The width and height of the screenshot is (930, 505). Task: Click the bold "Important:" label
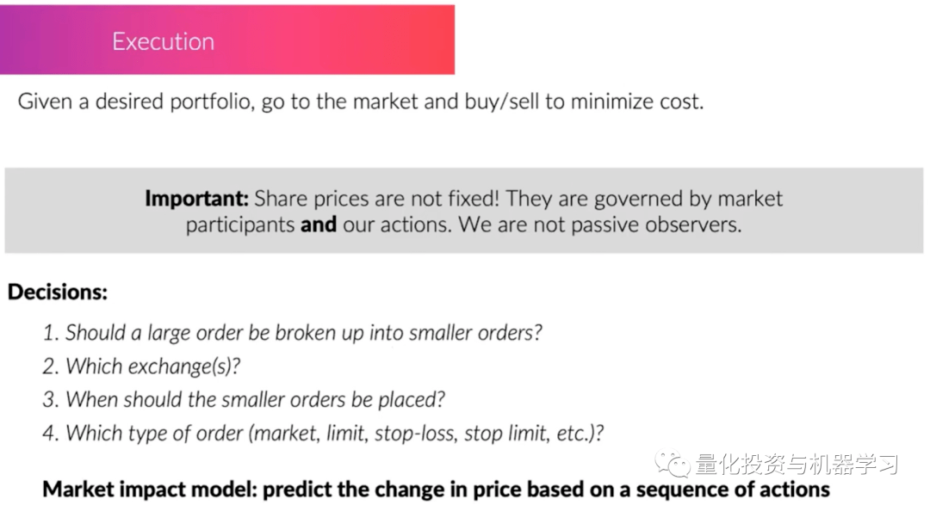click(x=196, y=199)
